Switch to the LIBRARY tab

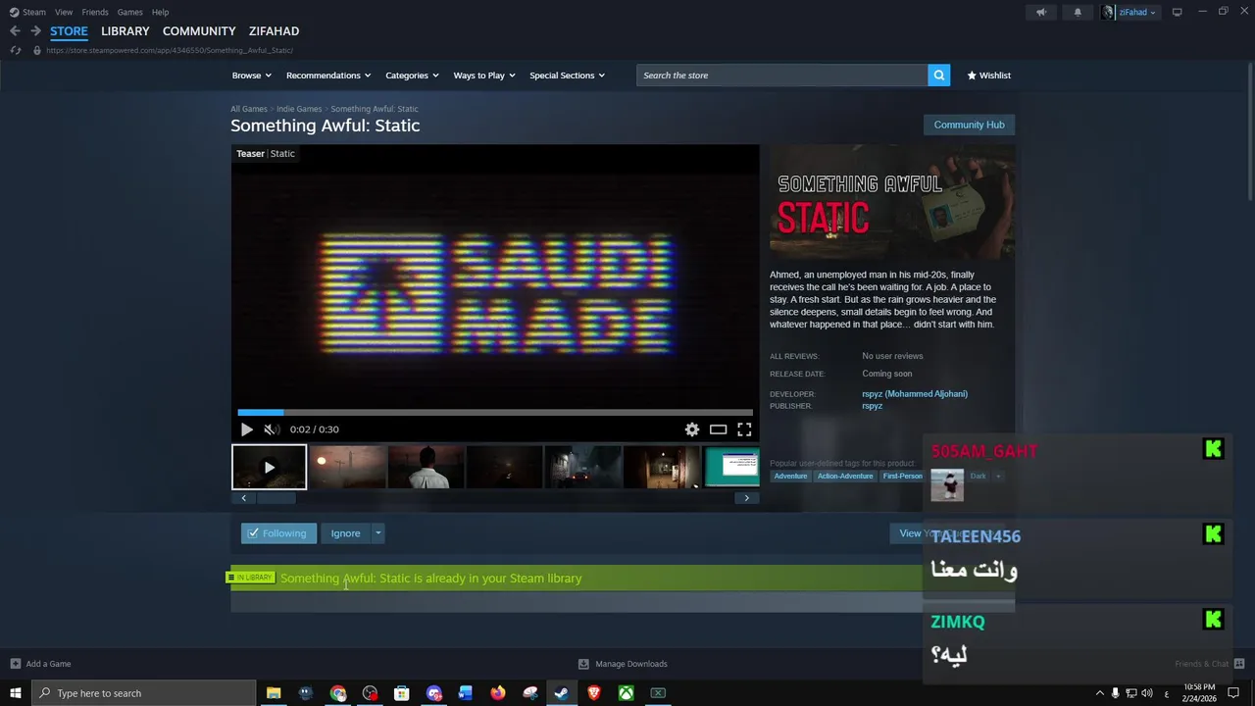pos(125,31)
